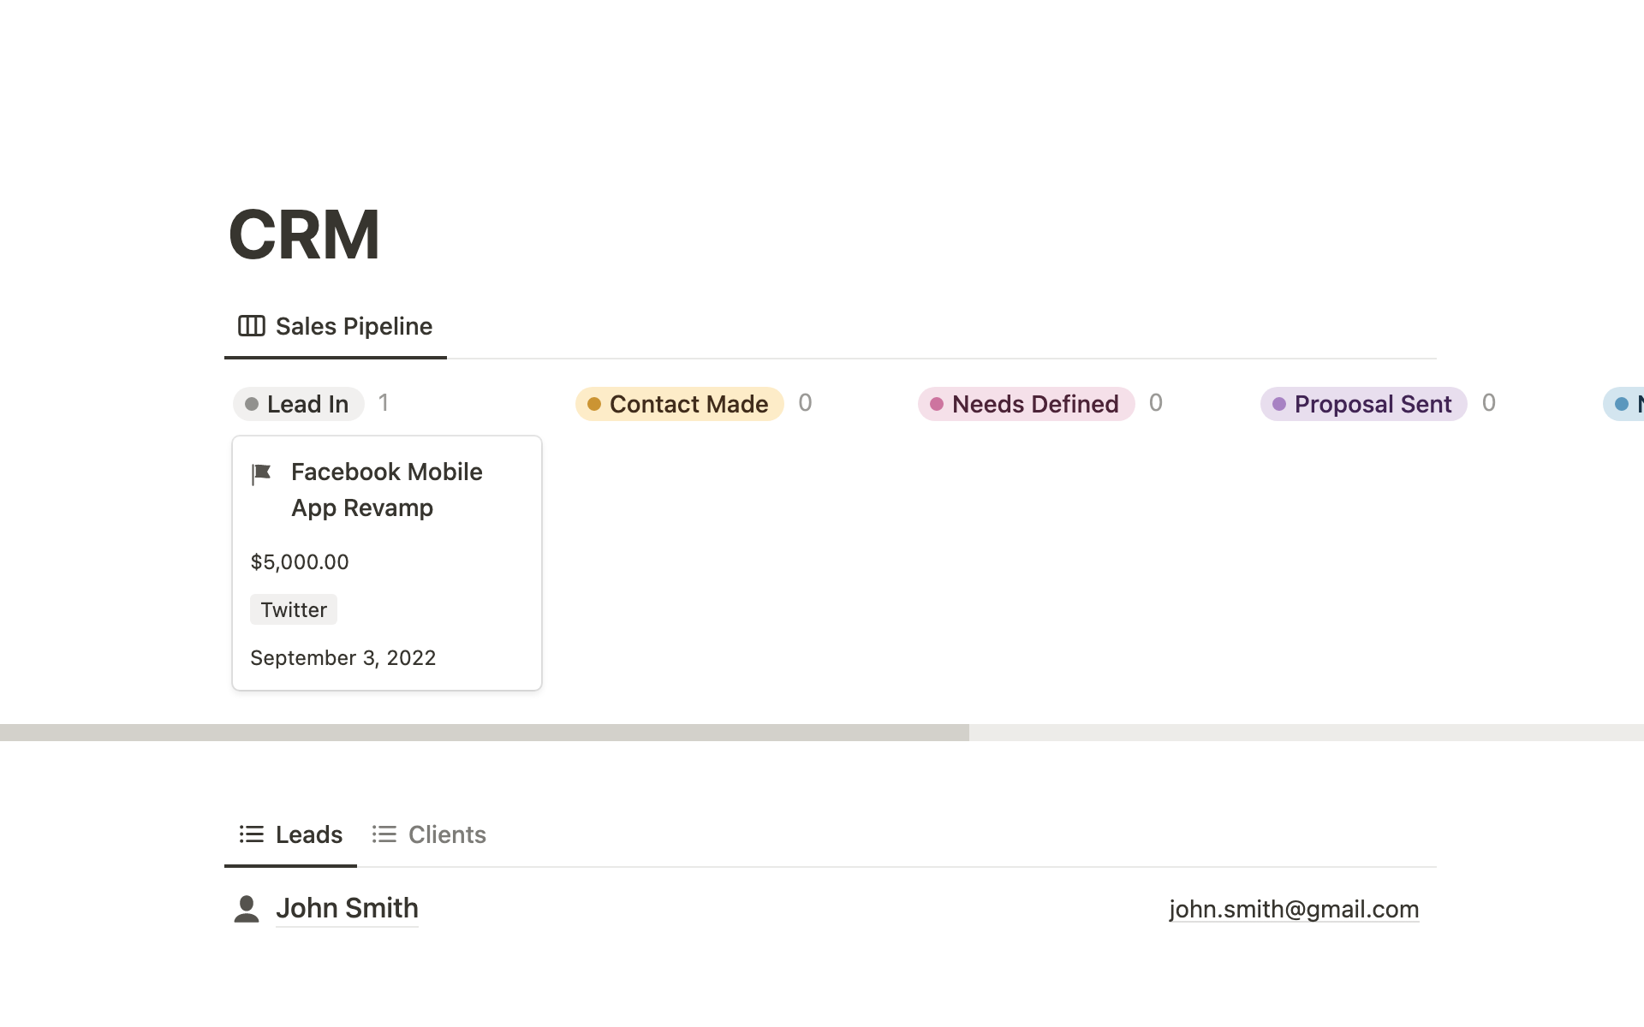
Task: Click the Twitter tag on the card
Action: tap(294, 610)
